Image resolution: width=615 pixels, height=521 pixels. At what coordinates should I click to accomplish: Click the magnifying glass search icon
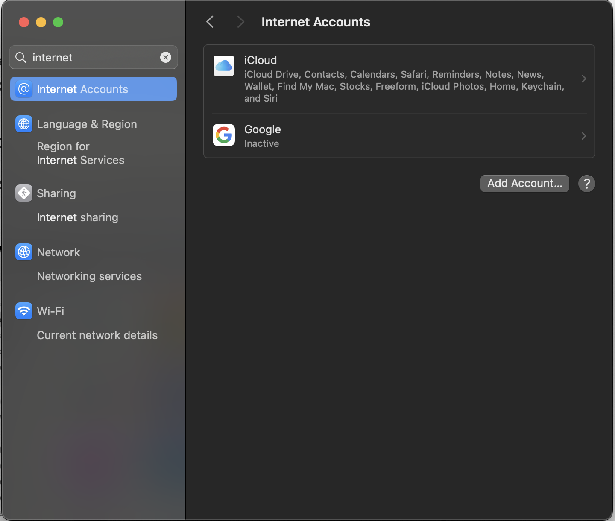tap(21, 57)
